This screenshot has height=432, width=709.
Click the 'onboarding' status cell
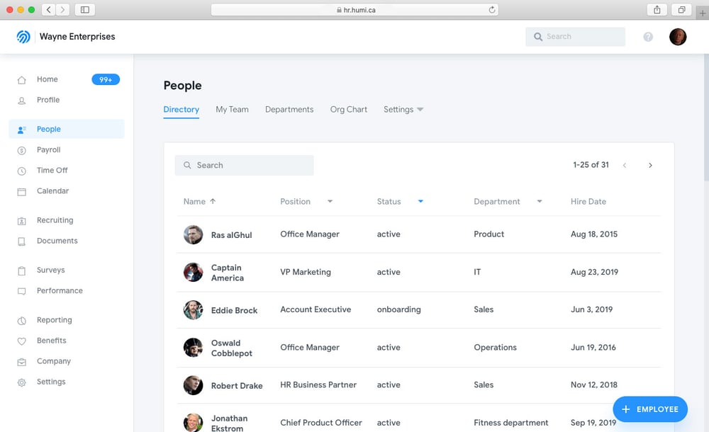pyautogui.click(x=398, y=309)
